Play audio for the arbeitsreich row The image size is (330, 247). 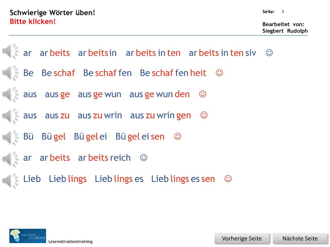(x=11, y=159)
